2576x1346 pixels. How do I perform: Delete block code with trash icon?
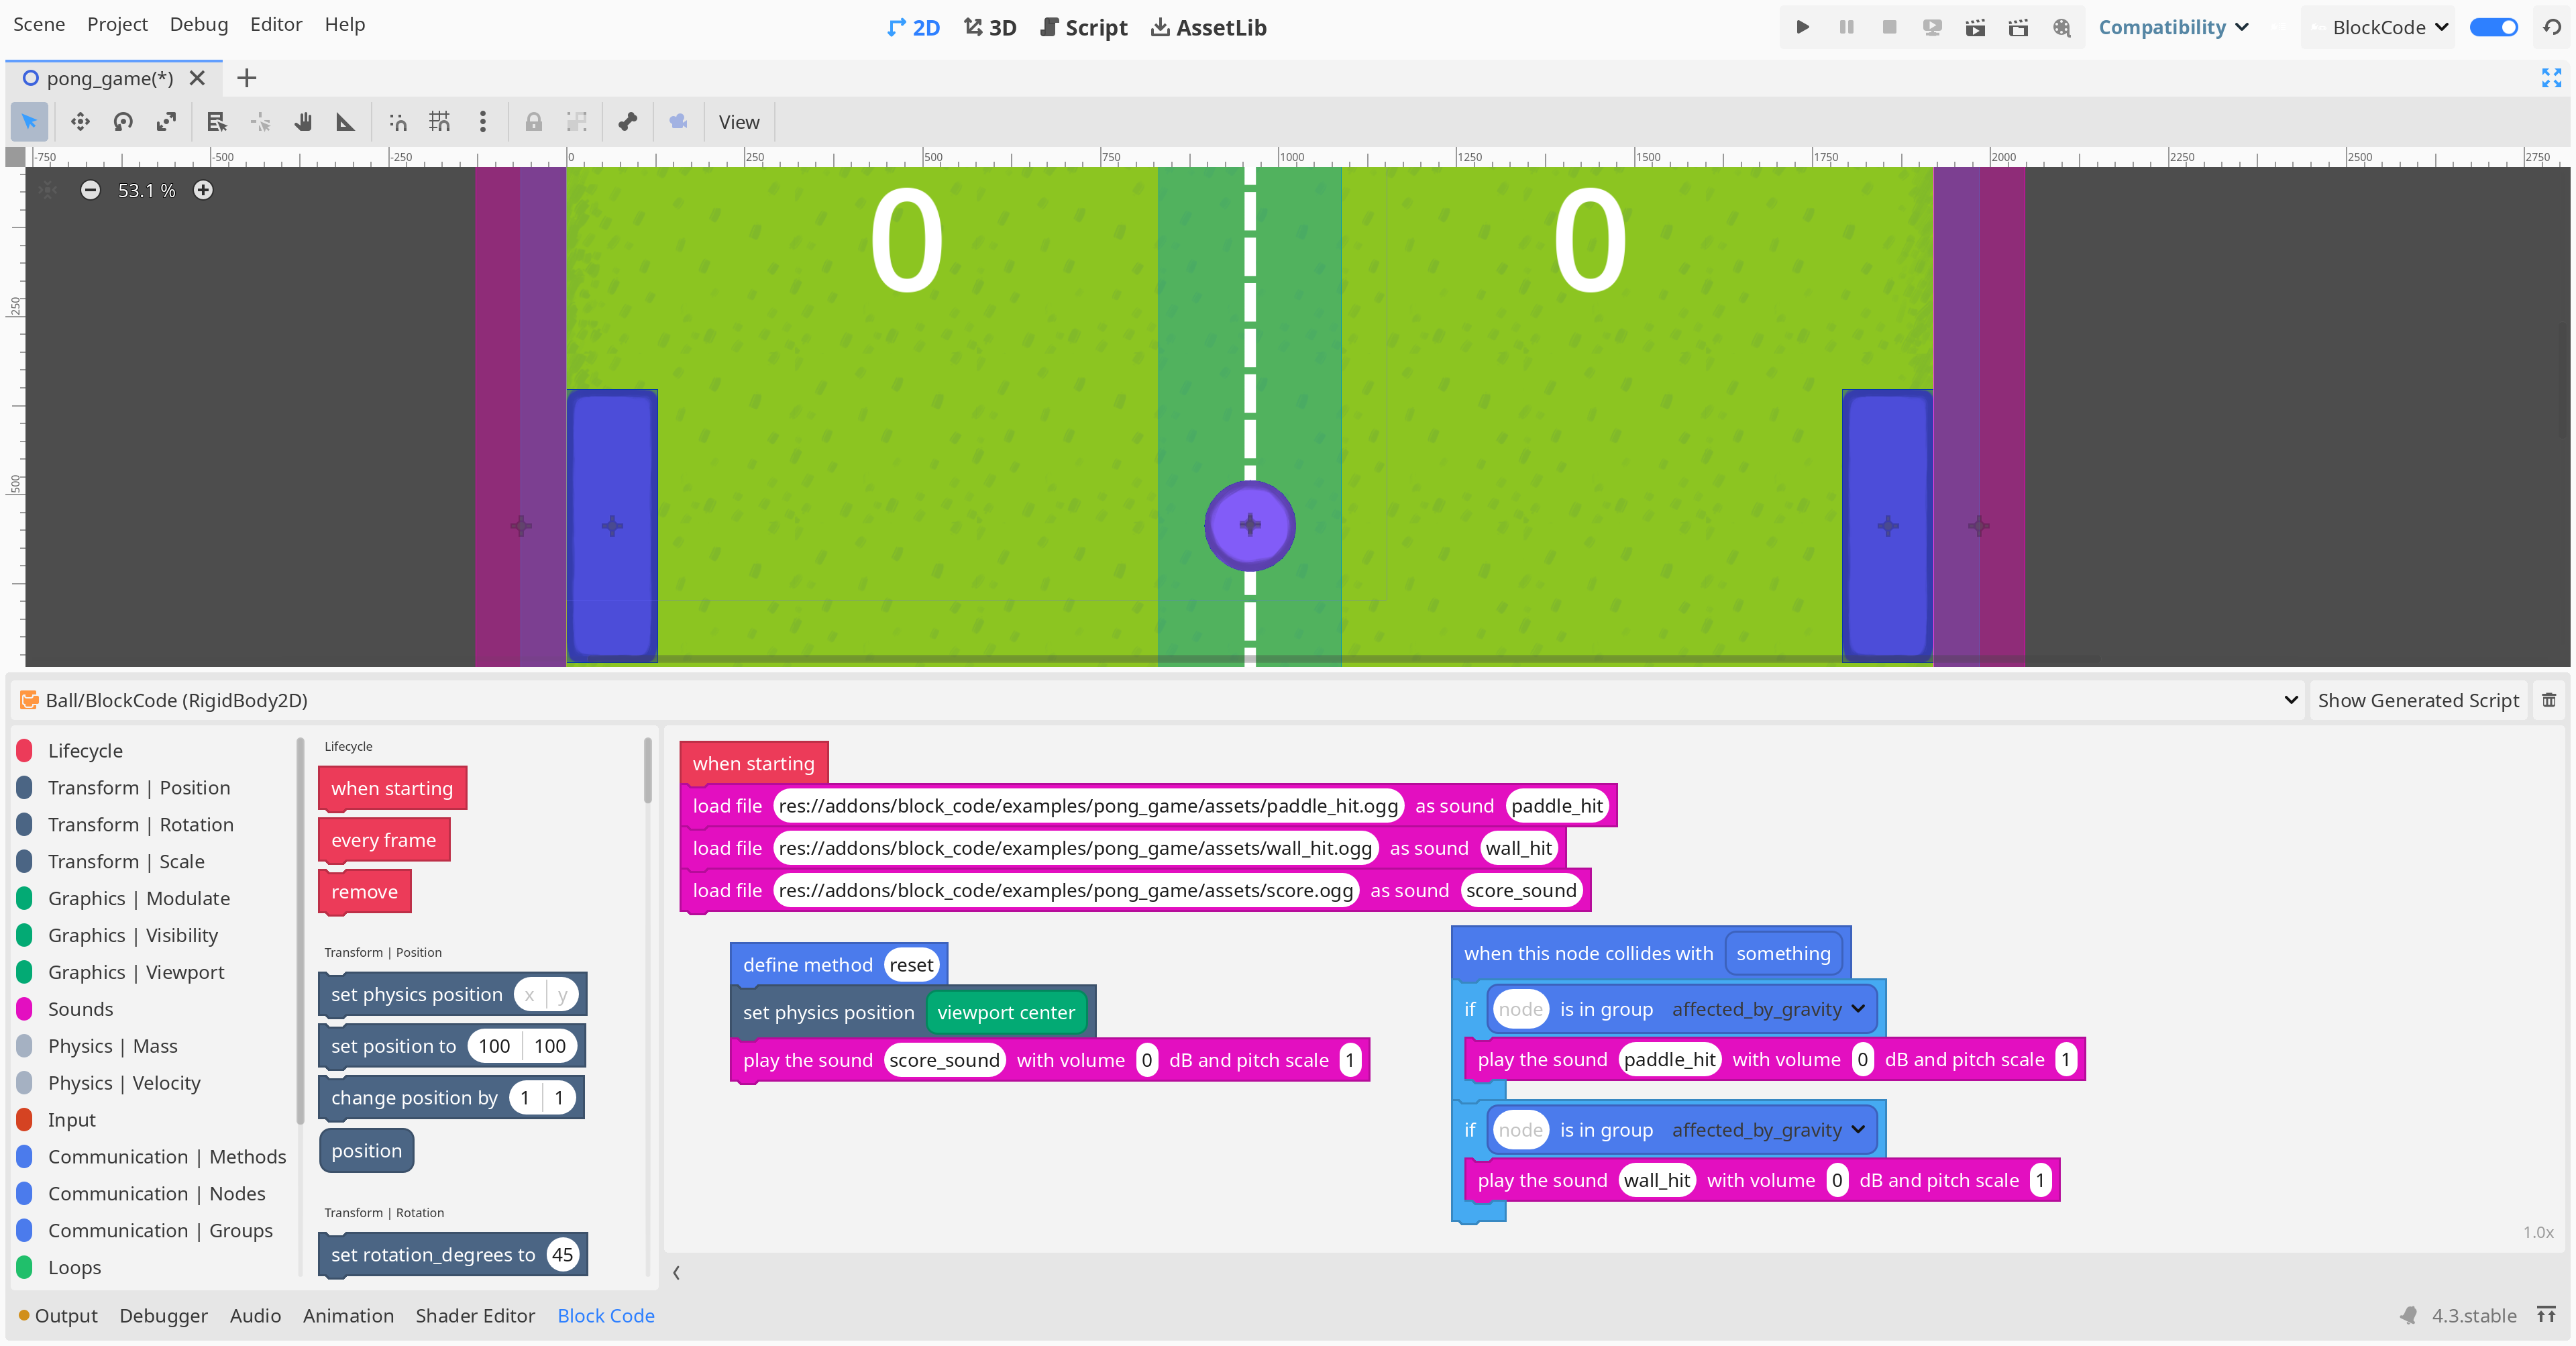coord(2549,700)
